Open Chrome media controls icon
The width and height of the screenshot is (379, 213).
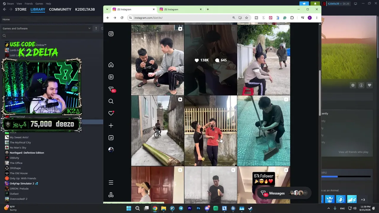pyautogui.click(x=302, y=18)
